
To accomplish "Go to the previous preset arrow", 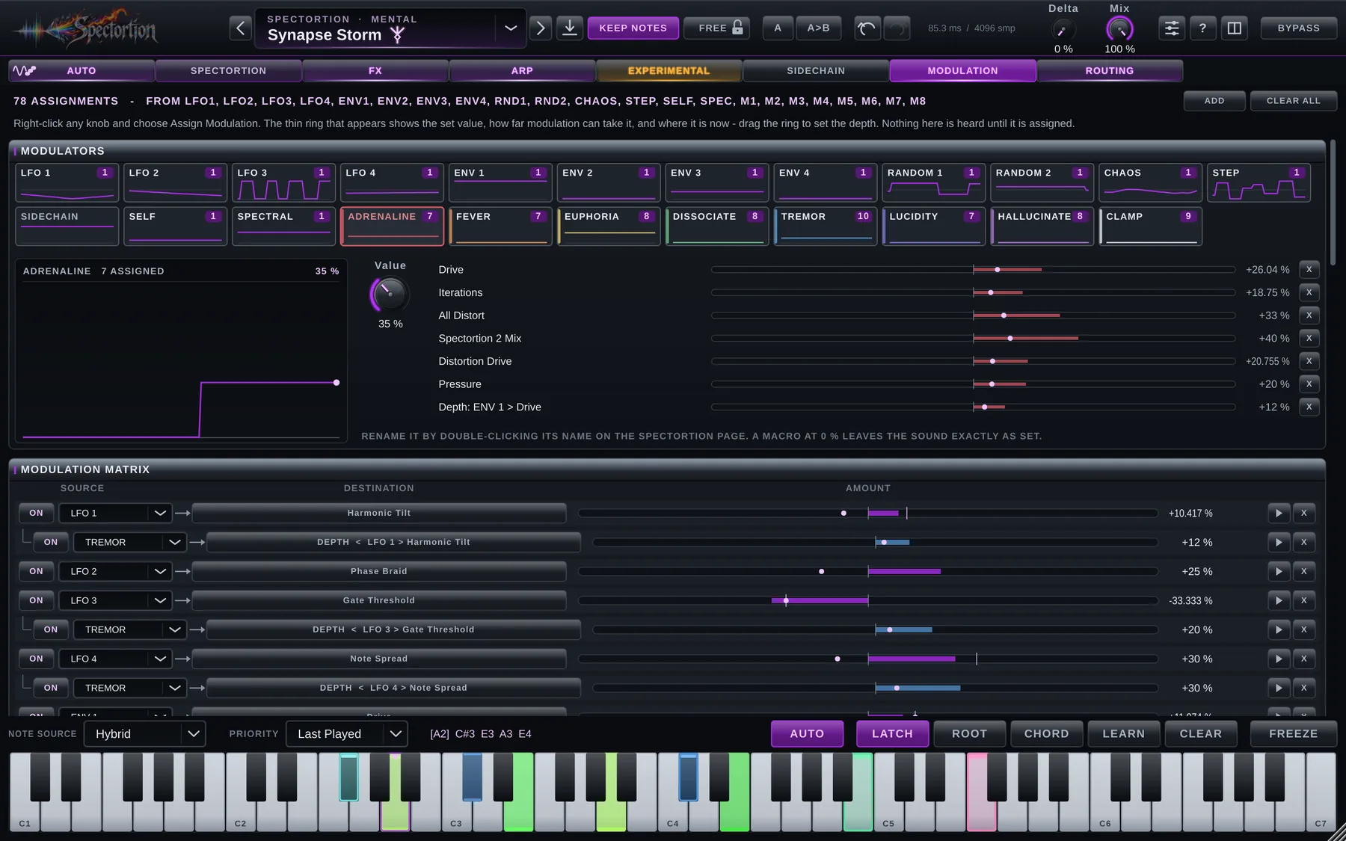I will click(240, 28).
